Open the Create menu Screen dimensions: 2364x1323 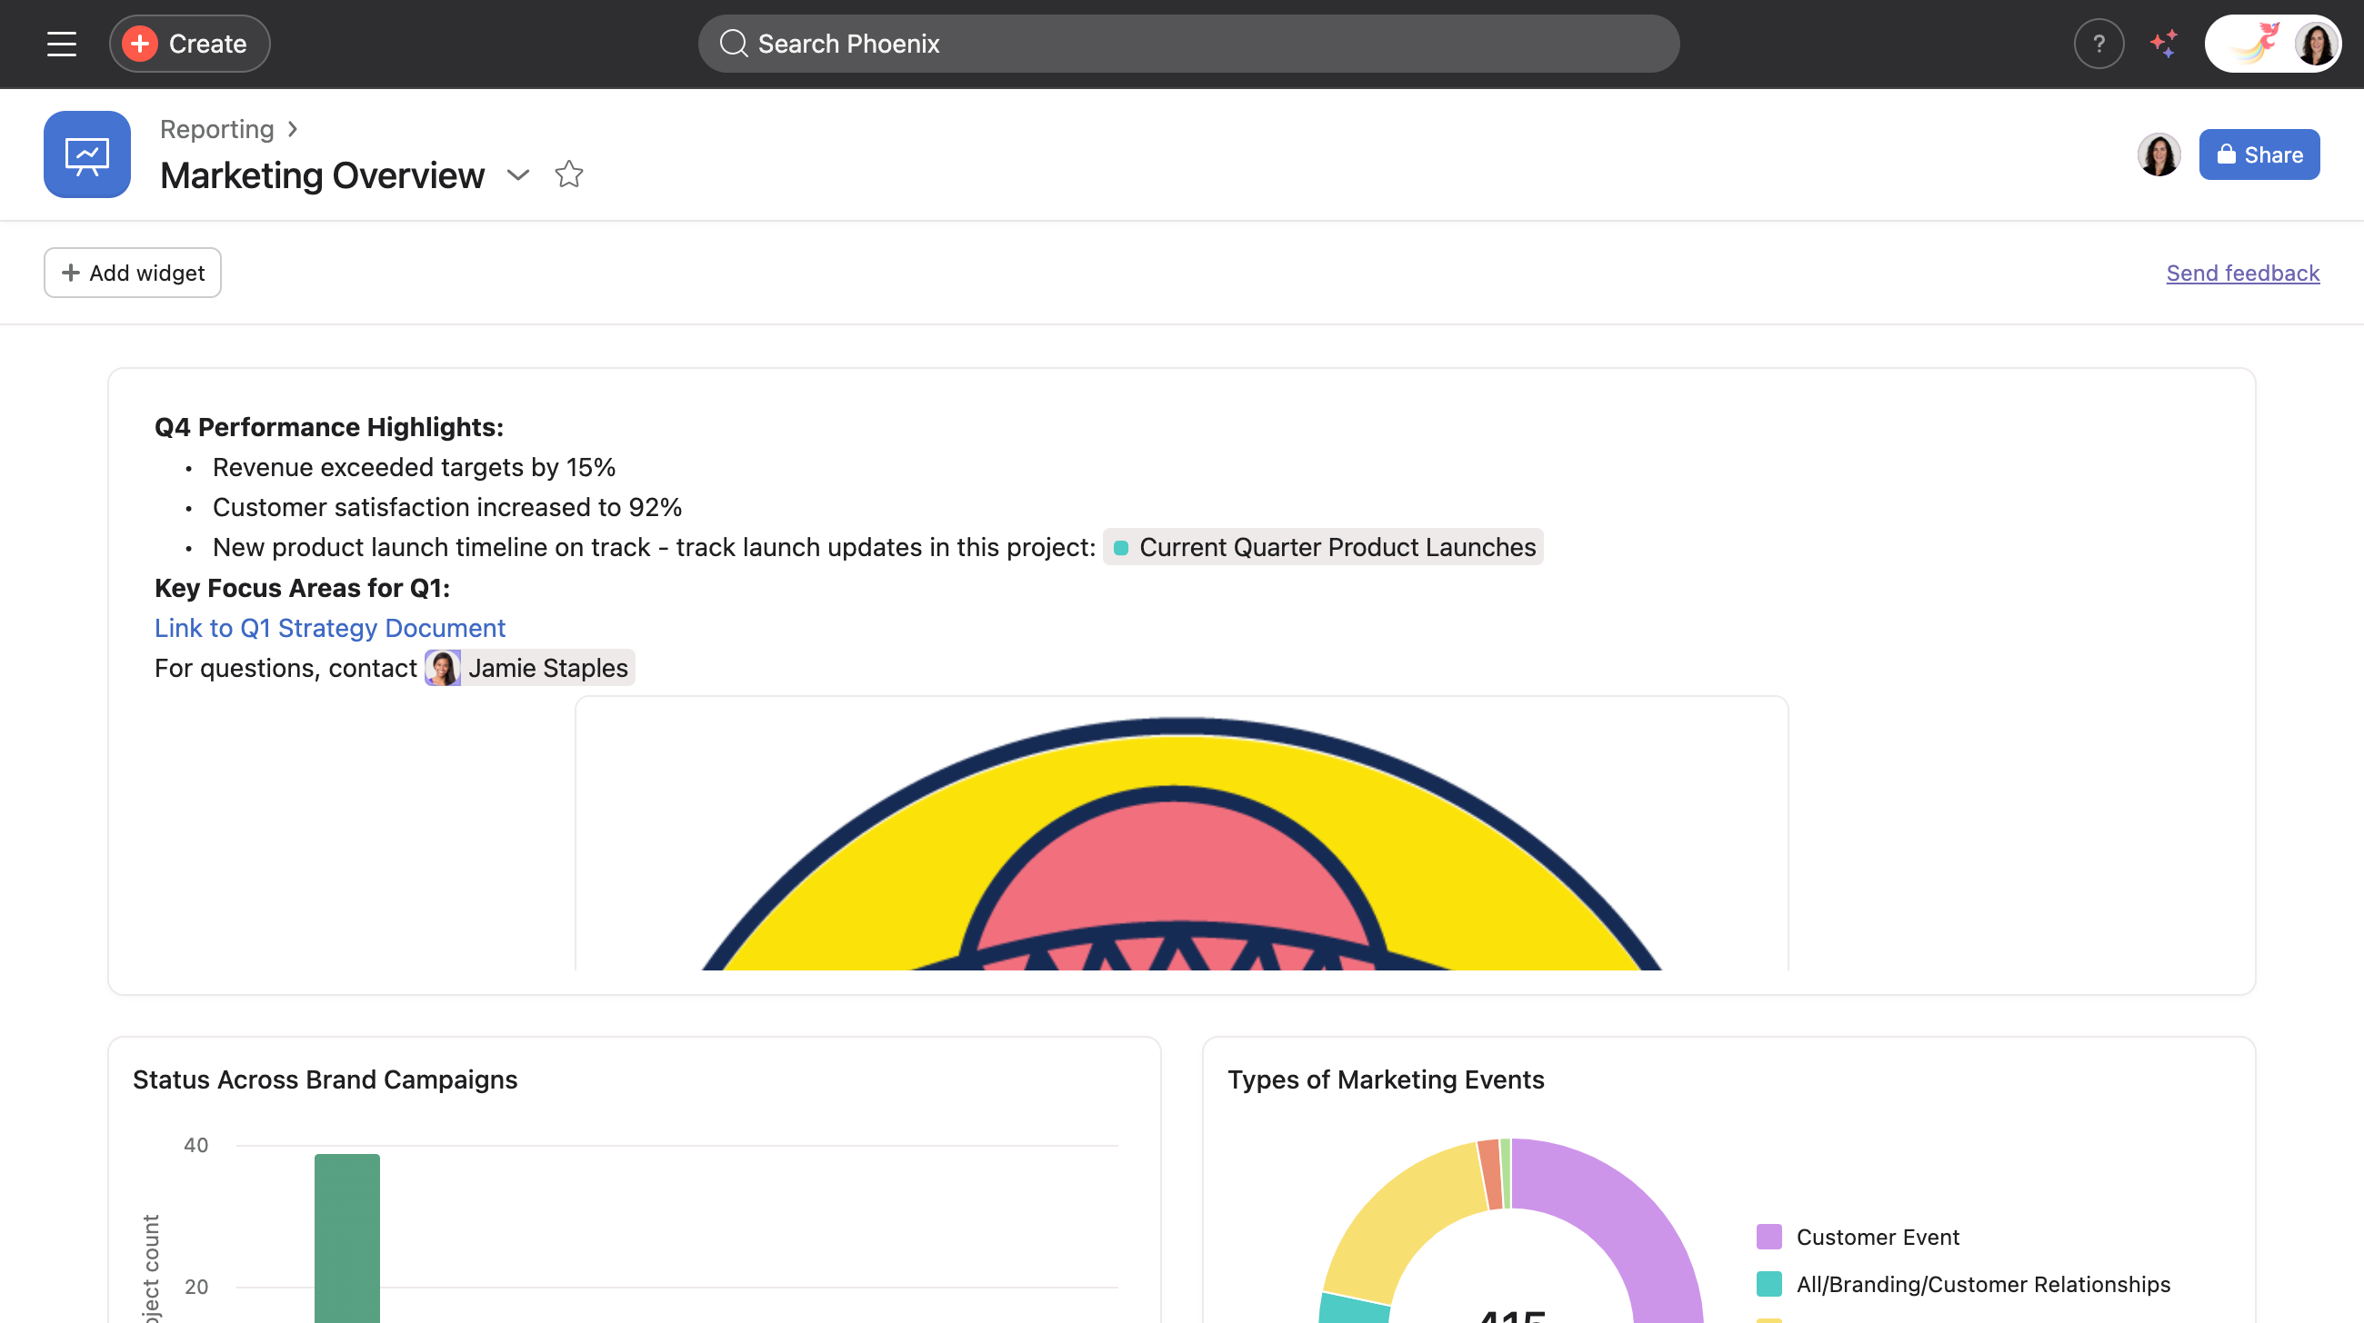[x=188, y=43]
